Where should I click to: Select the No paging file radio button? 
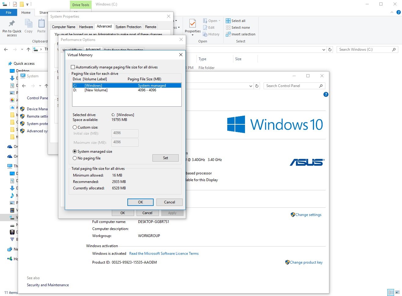(75, 158)
